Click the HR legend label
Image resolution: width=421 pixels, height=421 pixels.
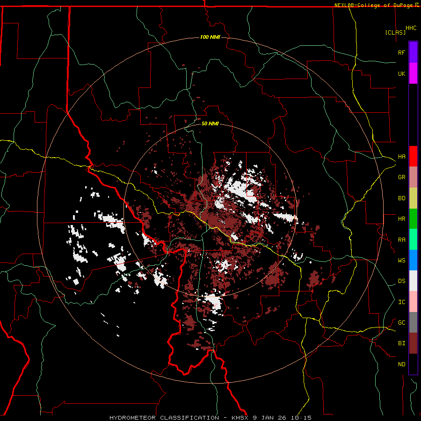coord(402,219)
